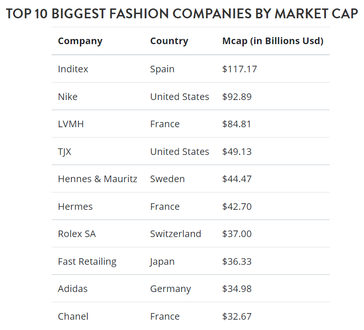Select the Inditex company cell
The width and height of the screenshot is (364, 330).
[x=73, y=69]
